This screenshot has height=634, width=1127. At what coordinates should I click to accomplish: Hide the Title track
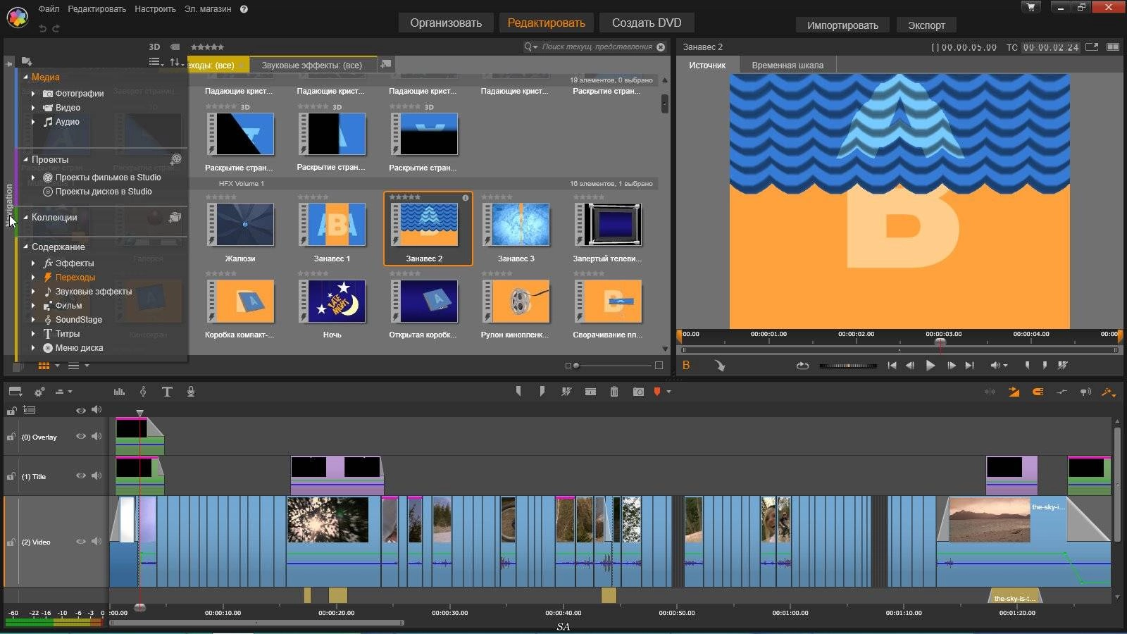tap(81, 476)
